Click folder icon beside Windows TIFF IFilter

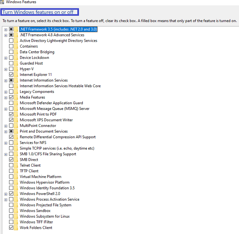pyautogui.click(x=16, y=222)
